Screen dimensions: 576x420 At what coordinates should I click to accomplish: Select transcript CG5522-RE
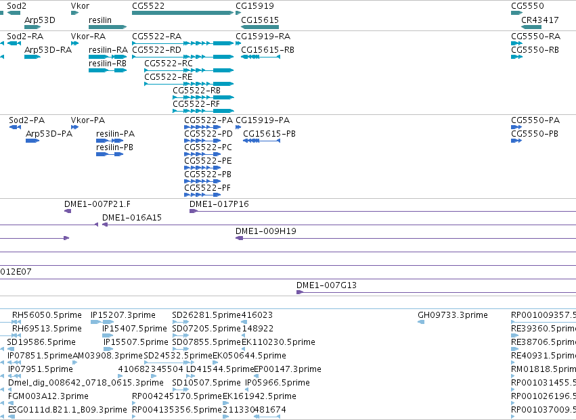(x=189, y=84)
